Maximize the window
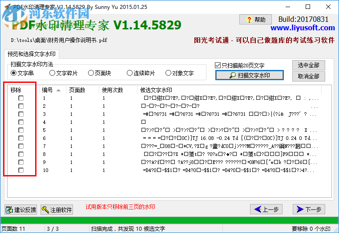 (x=308, y=7)
